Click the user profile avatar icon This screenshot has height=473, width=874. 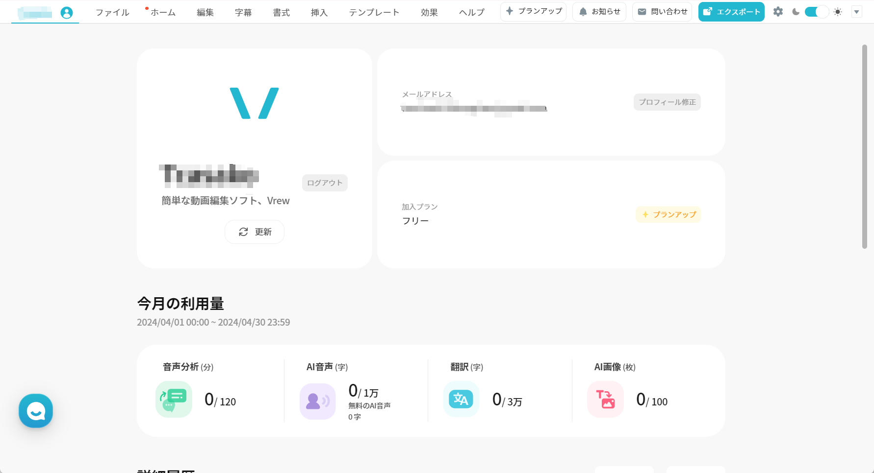click(x=67, y=11)
